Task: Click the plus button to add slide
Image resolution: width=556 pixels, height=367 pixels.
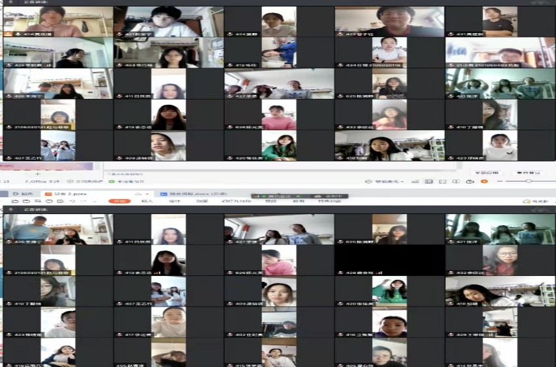Action: [37, 174]
